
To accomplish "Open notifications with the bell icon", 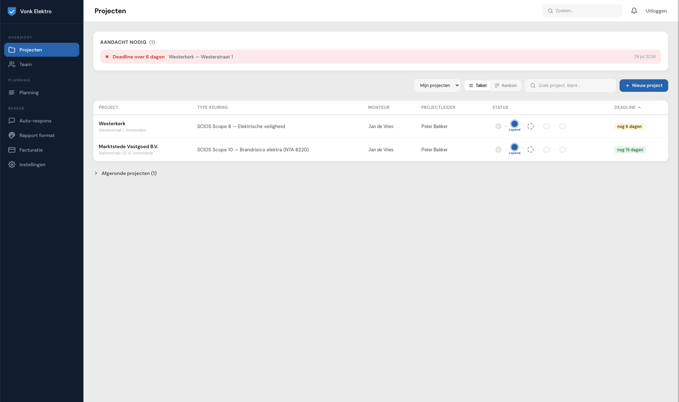I will (x=634, y=11).
